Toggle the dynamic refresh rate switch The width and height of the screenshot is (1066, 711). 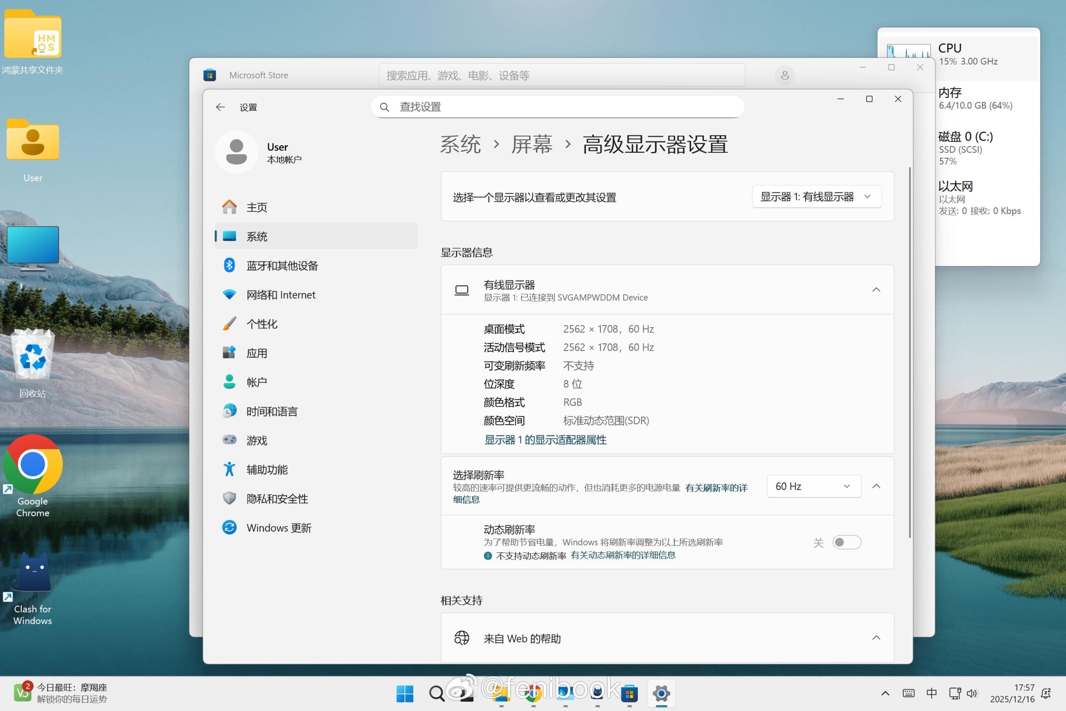click(846, 542)
